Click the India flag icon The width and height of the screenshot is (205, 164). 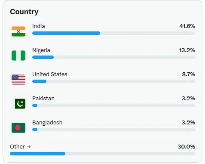[x=18, y=31]
